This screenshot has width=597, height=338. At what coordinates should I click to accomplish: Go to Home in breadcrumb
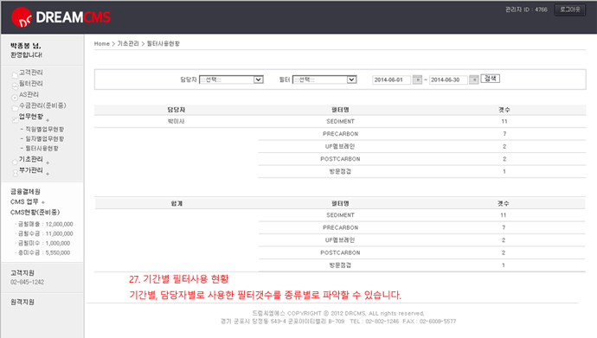tap(101, 44)
